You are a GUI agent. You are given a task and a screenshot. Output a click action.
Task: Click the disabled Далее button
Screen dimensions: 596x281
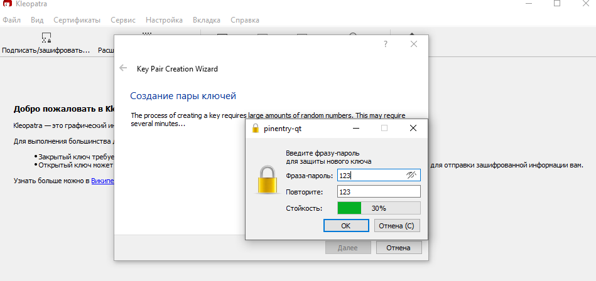pyautogui.click(x=348, y=248)
